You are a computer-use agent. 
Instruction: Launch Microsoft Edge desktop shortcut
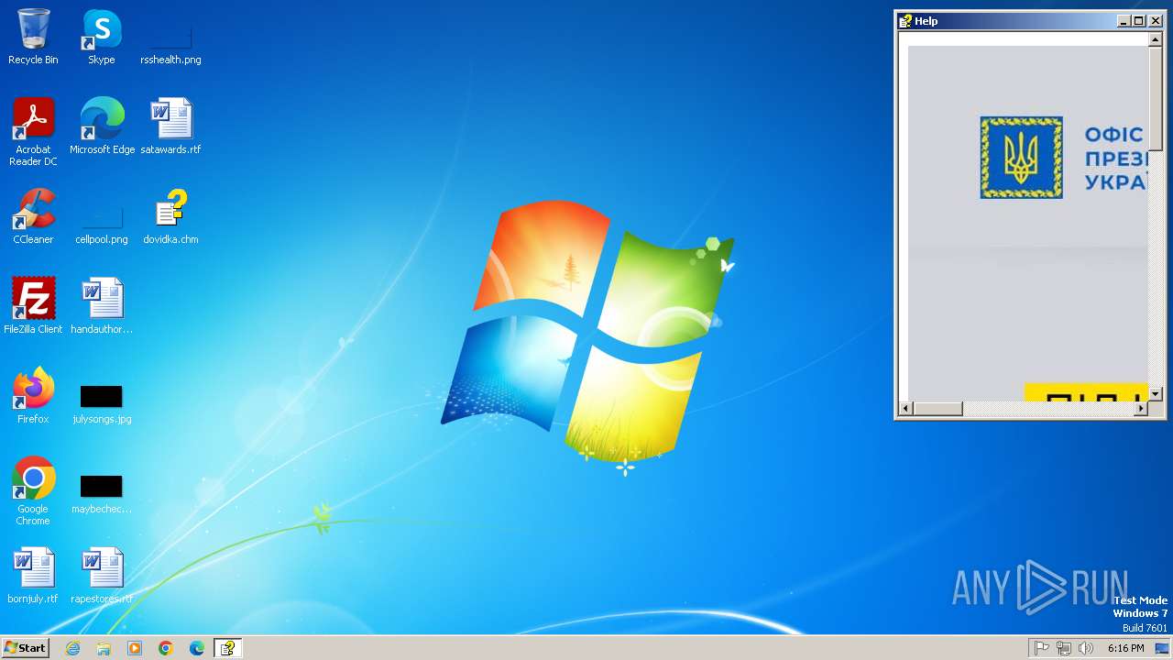(102, 126)
